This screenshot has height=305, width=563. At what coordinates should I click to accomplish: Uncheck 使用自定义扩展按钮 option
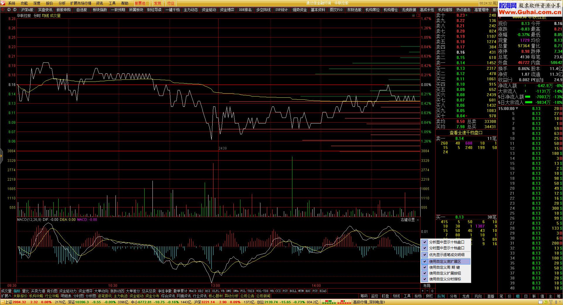click(446, 273)
